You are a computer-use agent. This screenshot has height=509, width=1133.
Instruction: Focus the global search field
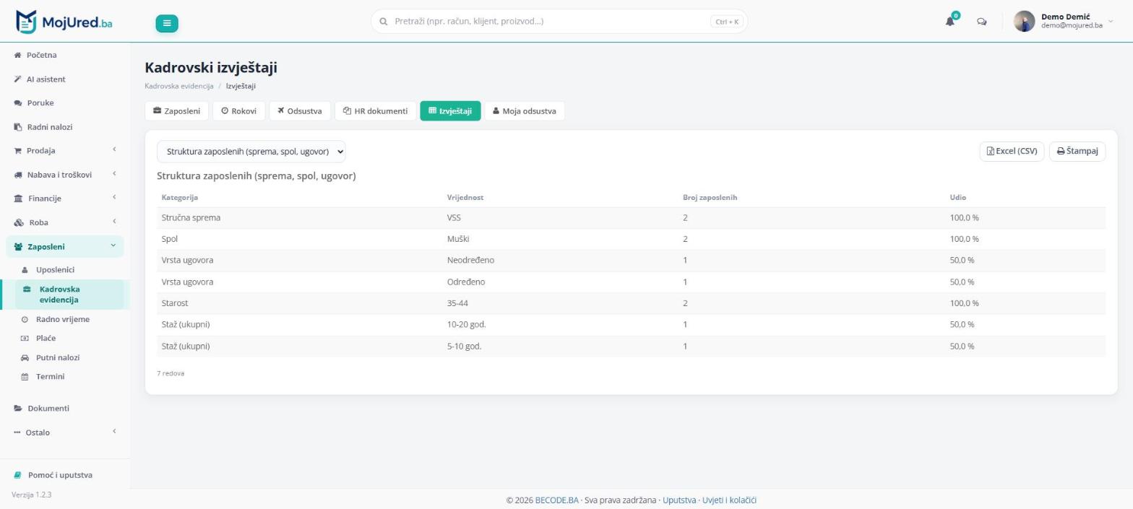pos(559,22)
